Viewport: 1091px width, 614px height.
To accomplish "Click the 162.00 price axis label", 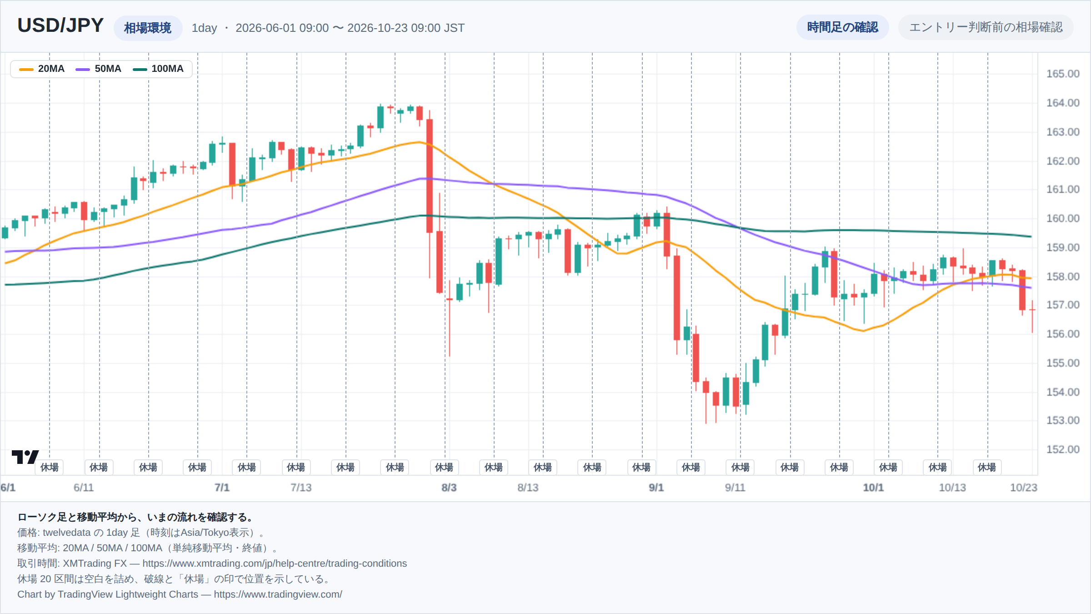I will click(x=1063, y=161).
